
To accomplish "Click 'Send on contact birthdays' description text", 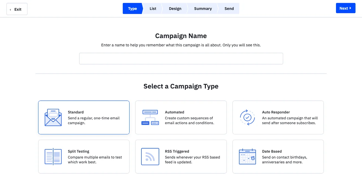I will pyautogui.click(x=285, y=160).
